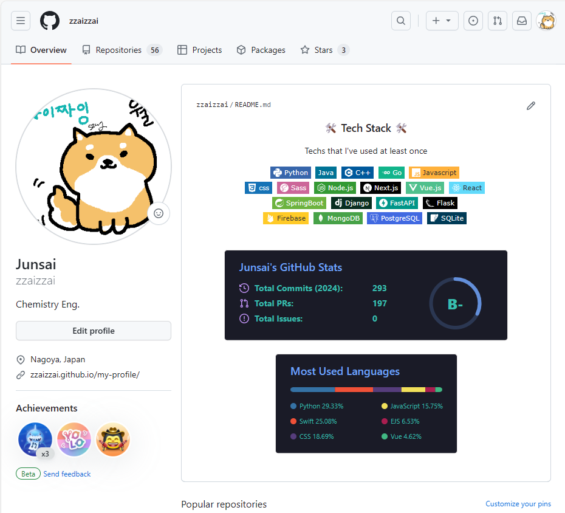
Task: Click the zzaizzai link in README path
Action: pyautogui.click(x=212, y=105)
